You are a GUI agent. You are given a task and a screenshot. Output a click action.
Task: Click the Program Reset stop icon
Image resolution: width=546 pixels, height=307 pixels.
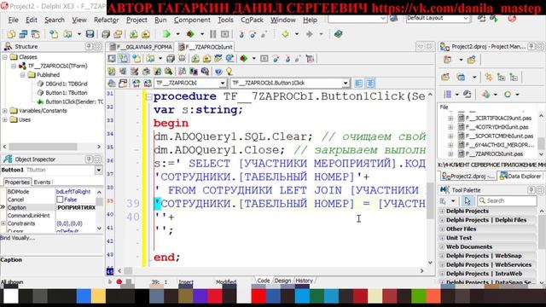(225, 34)
